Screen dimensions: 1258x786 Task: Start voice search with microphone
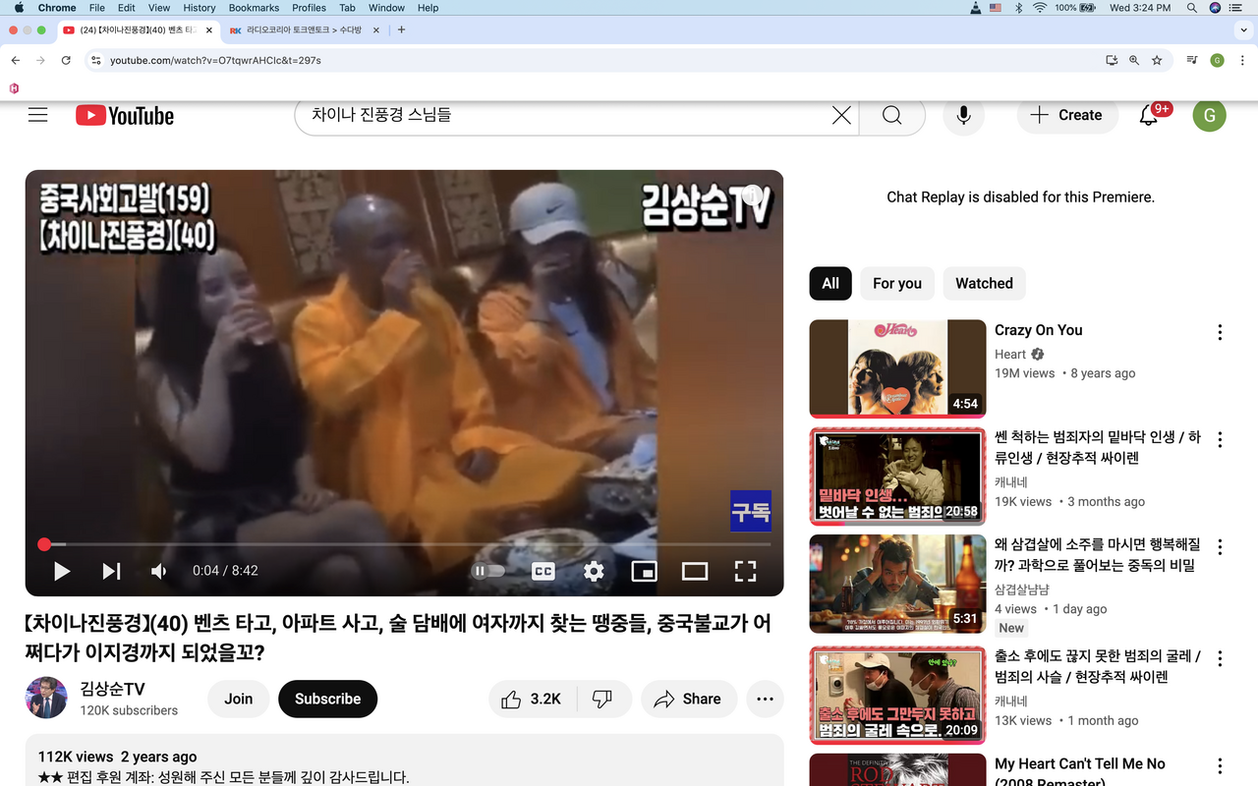[963, 115]
